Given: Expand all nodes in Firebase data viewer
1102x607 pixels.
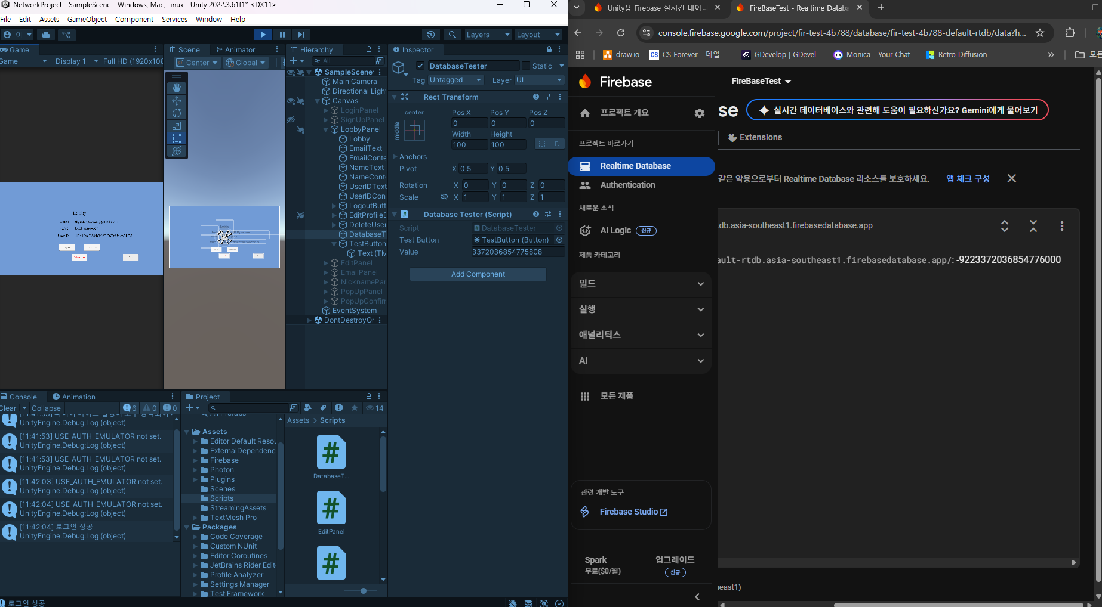Looking at the screenshot, I should (1005, 226).
